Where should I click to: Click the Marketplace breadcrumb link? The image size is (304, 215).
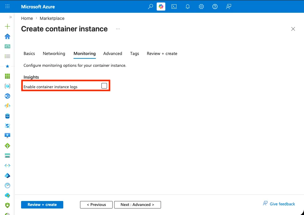coord(52,18)
